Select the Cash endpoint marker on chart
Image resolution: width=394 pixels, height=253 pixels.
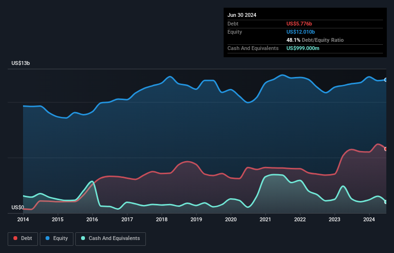coord(386,202)
